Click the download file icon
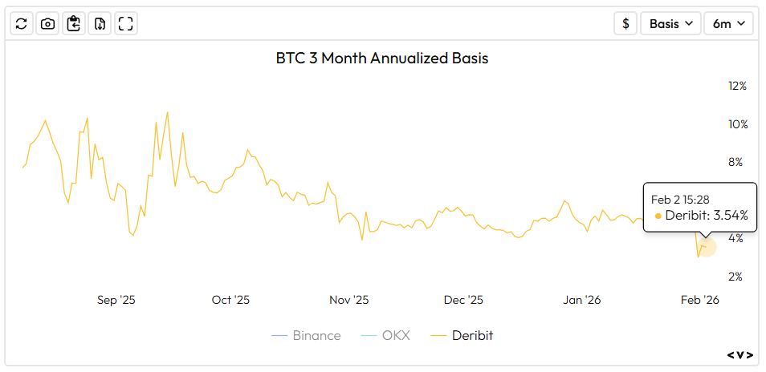Image resolution: width=766 pixels, height=372 pixels. (100, 23)
